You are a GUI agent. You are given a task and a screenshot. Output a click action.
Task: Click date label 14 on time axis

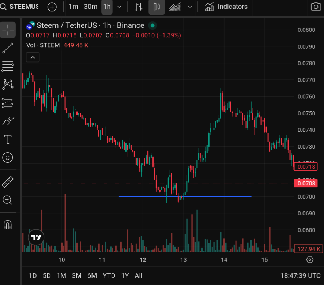coord(224,260)
